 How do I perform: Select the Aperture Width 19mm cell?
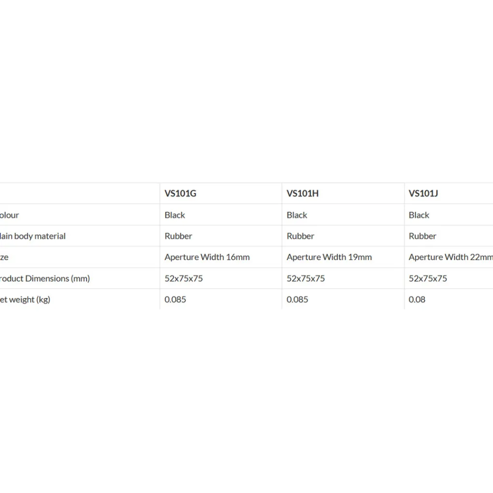[x=329, y=257]
